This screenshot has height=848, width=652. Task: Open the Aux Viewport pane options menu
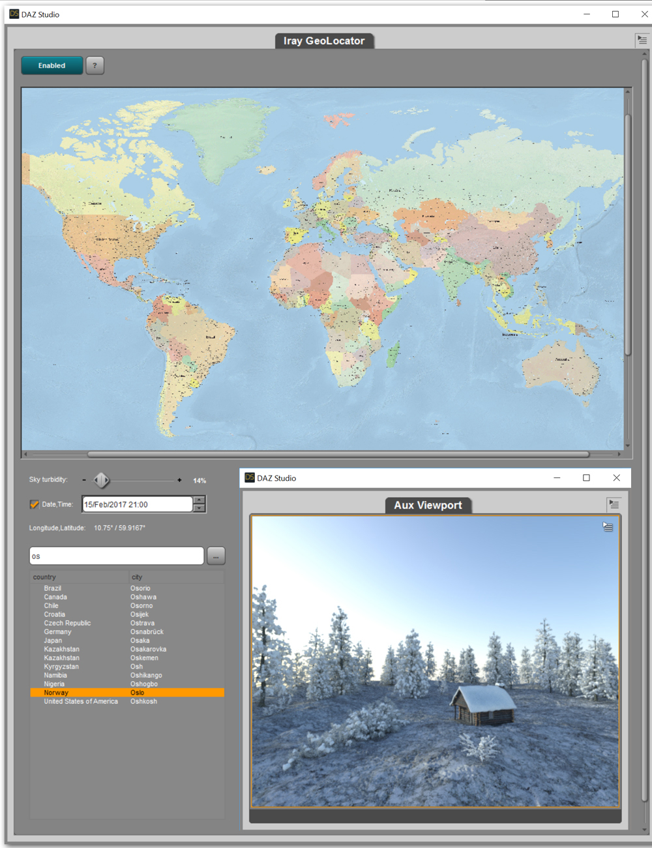(x=614, y=504)
